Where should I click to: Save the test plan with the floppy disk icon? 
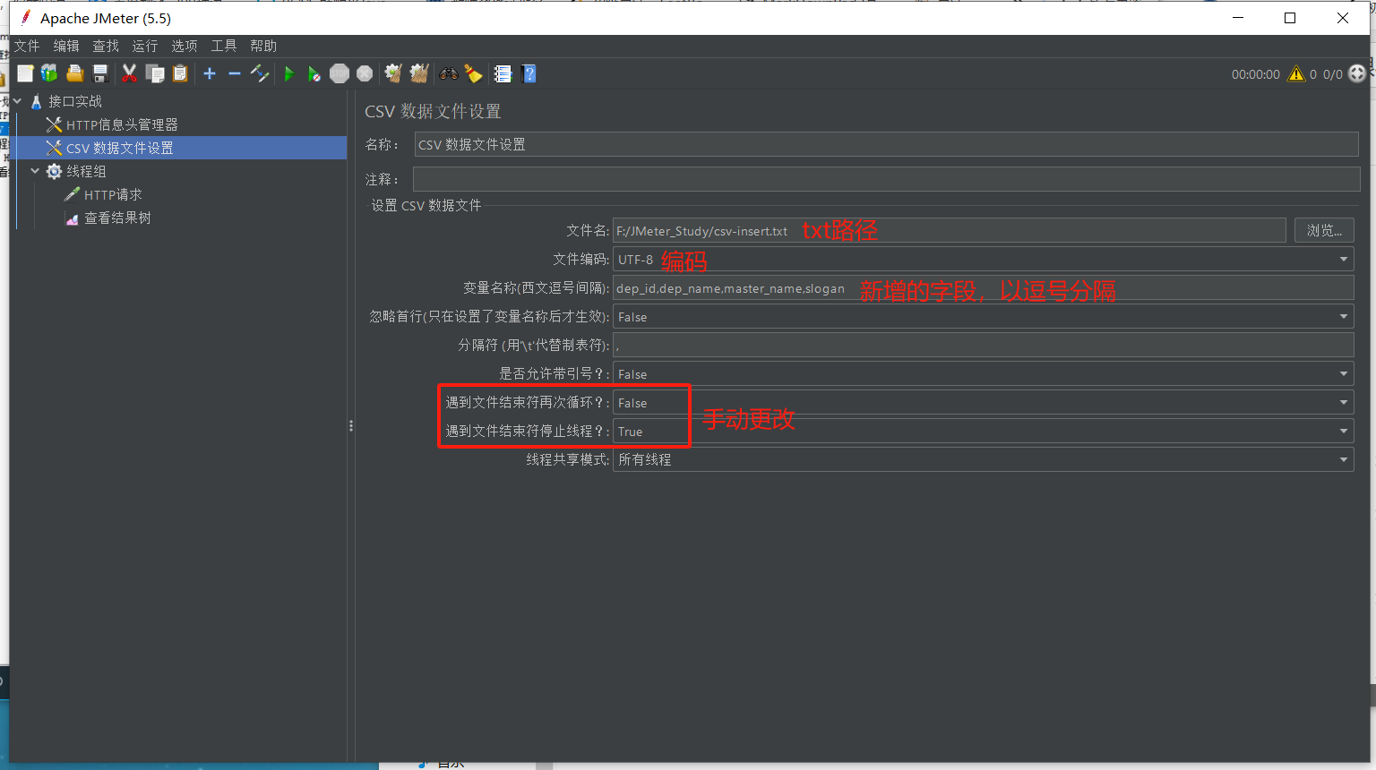(x=100, y=73)
